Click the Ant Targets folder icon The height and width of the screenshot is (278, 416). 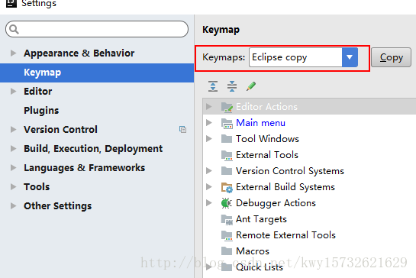click(x=227, y=219)
